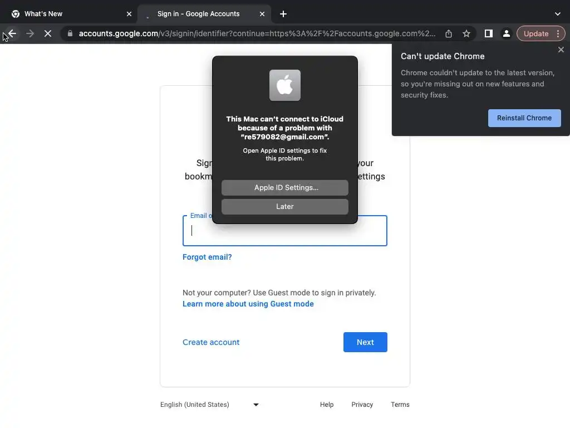The image size is (570, 428).
Task: Click the blue Next button
Action: [x=365, y=342]
